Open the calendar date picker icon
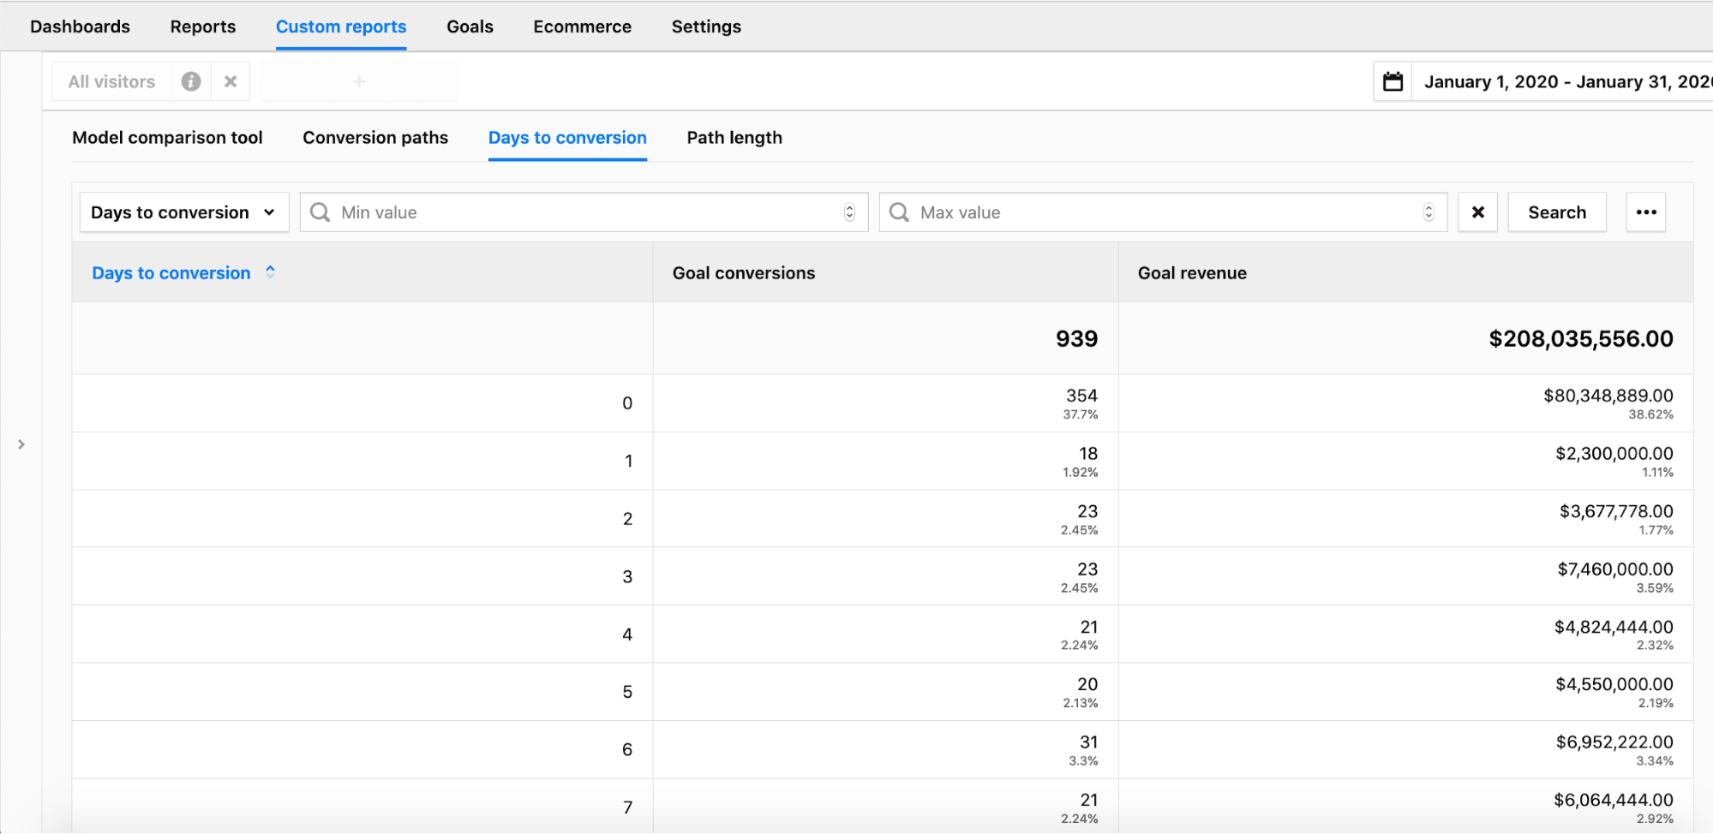The width and height of the screenshot is (1713, 834). click(x=1393, y=81)
